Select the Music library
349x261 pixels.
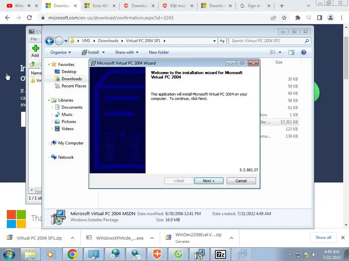[67, 115]
